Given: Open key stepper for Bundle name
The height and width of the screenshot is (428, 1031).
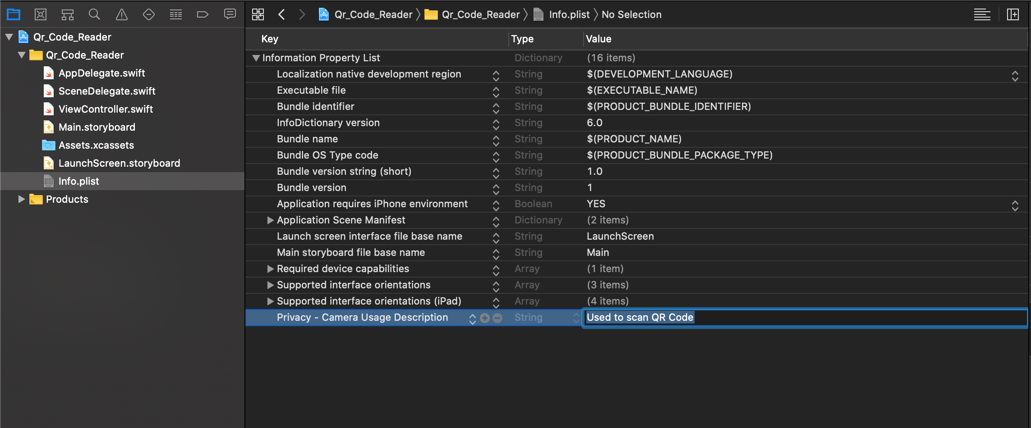Looking at the screenshot, I should point(496,140).
